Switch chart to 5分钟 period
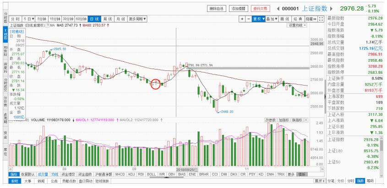This screenshot has width=387, height=188. 42,19
